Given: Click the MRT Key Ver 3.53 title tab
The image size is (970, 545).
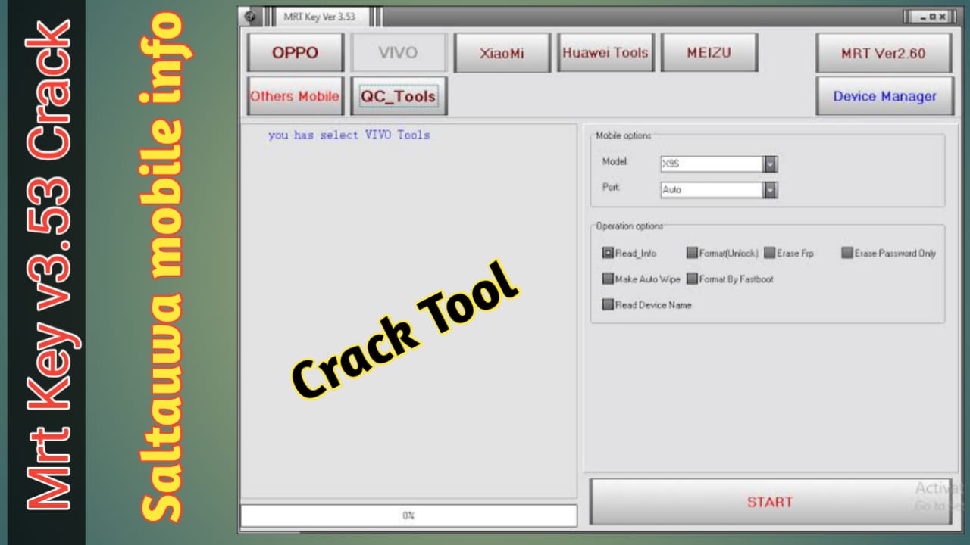Looking at the screenshot, I should [319, 17].
